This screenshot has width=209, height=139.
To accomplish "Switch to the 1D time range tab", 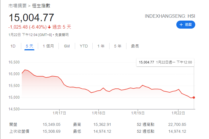I will (13, 46).
